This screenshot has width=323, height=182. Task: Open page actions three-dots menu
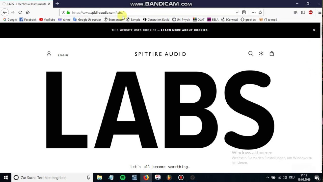pyautogui.click(x=254, y=12)
